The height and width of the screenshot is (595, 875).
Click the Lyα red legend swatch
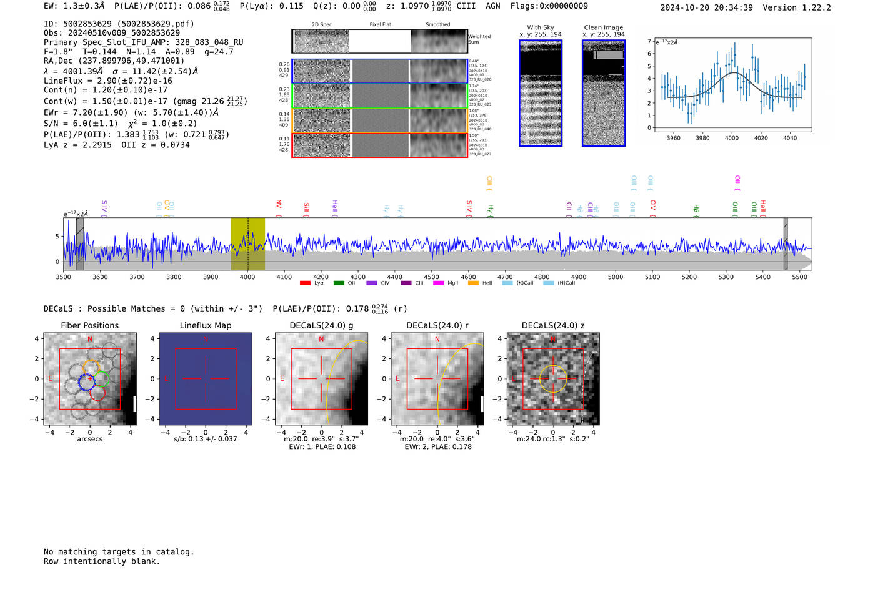pyautogui.click(x=305, y=283)
